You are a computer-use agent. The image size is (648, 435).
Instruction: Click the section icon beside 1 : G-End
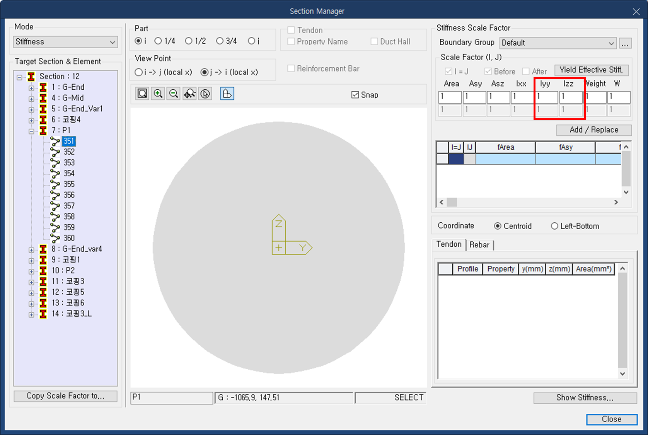point(43,87)
